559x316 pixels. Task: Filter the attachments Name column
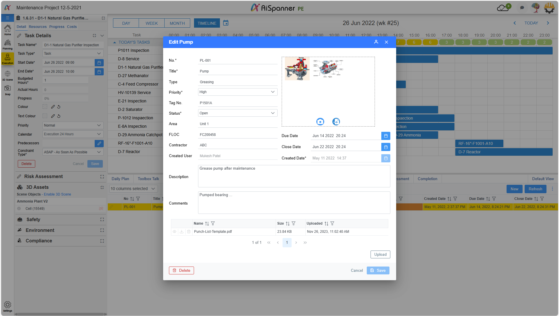click(213, 223)
